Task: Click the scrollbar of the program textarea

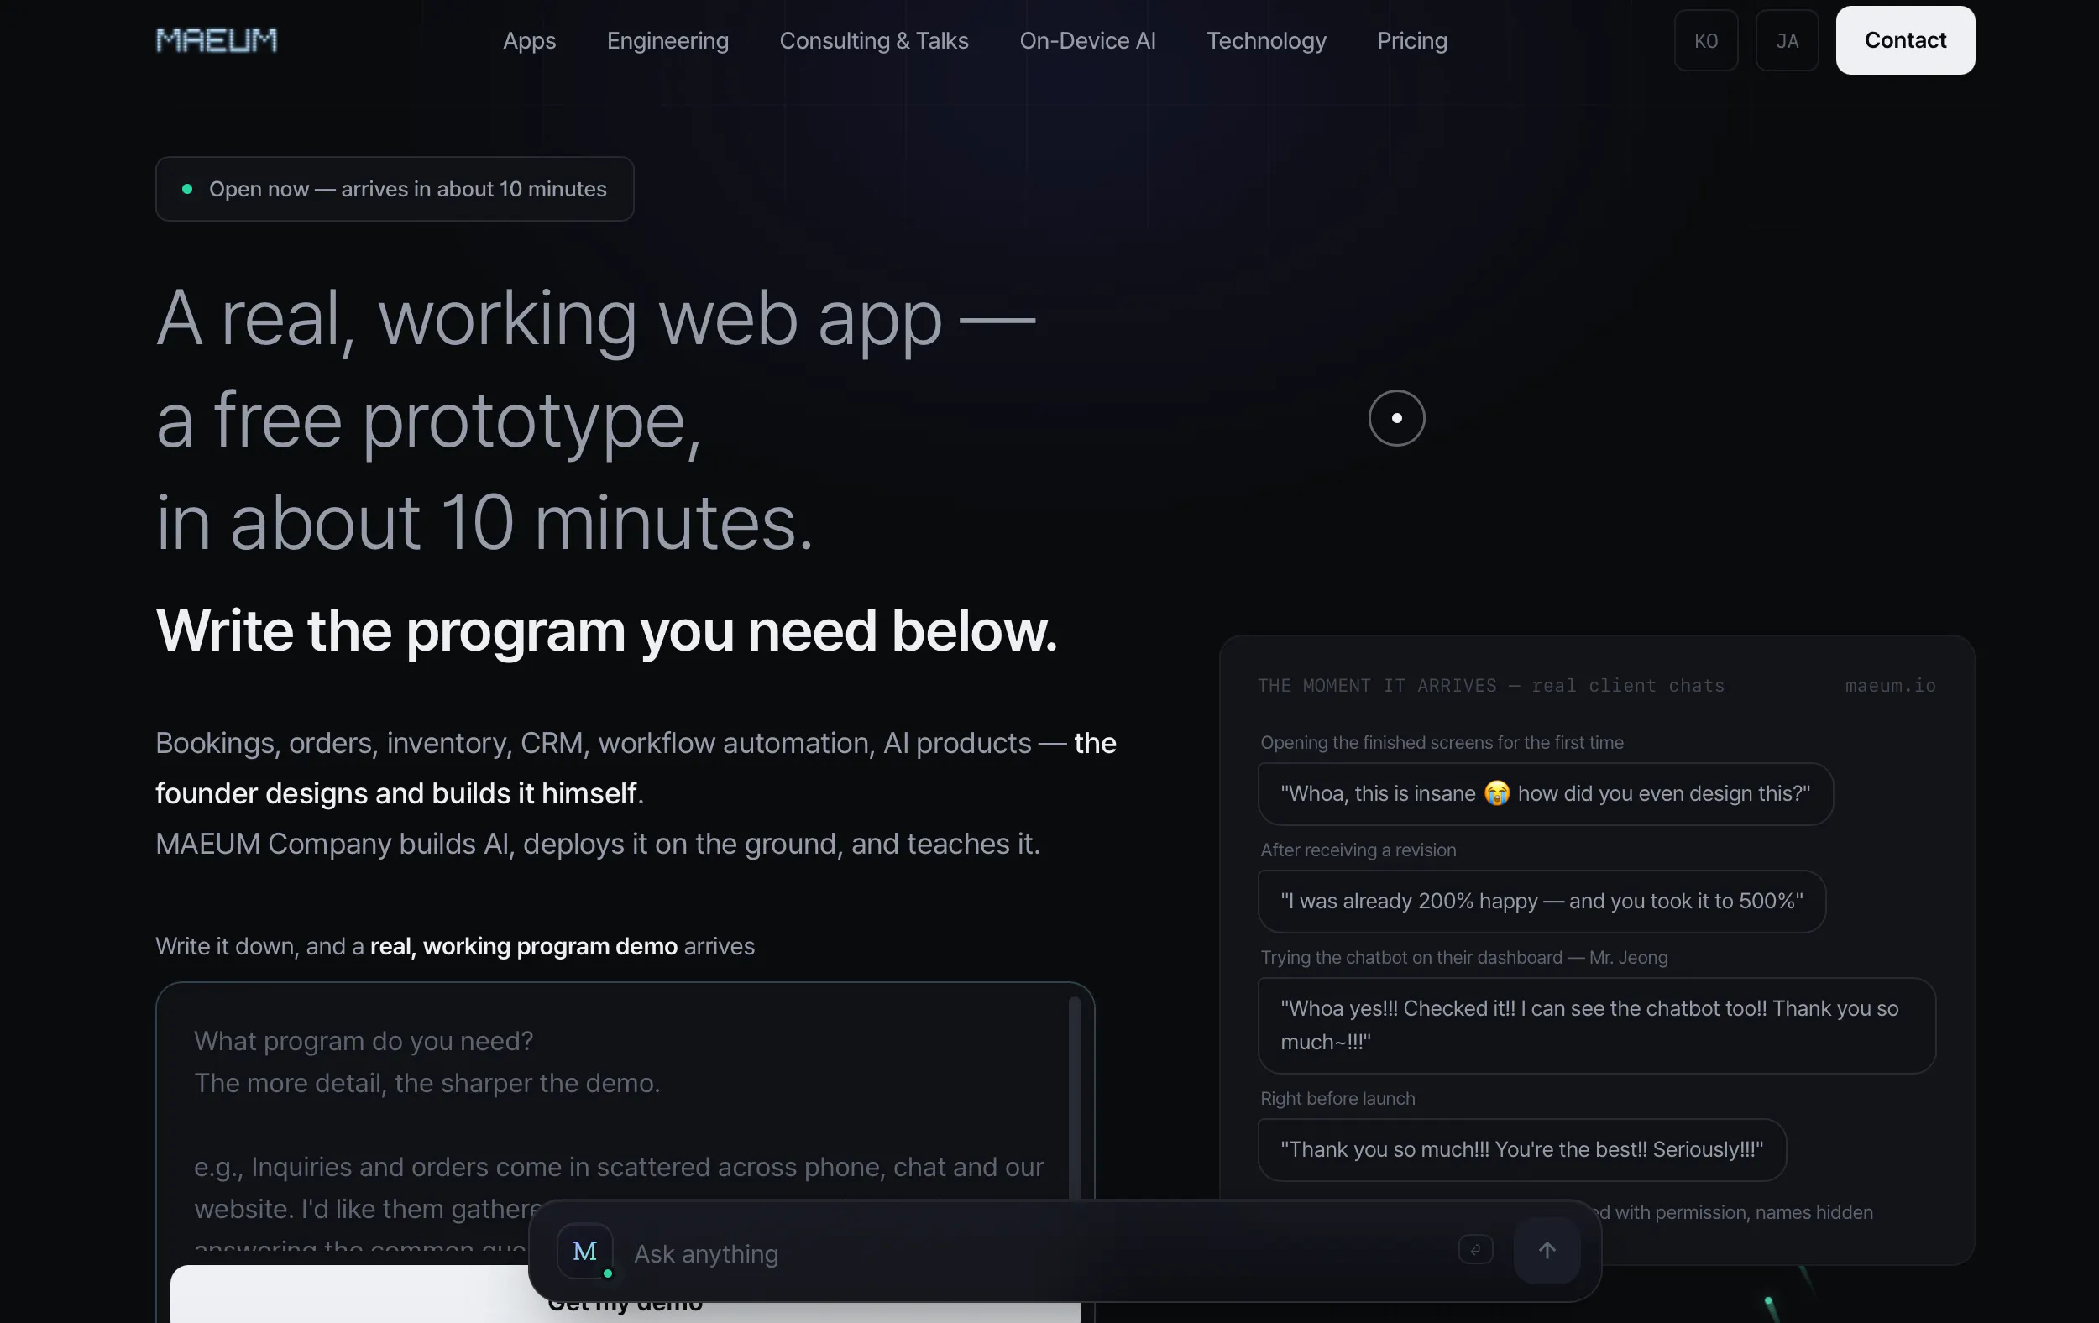Action: click(x=1074, y=1098)
